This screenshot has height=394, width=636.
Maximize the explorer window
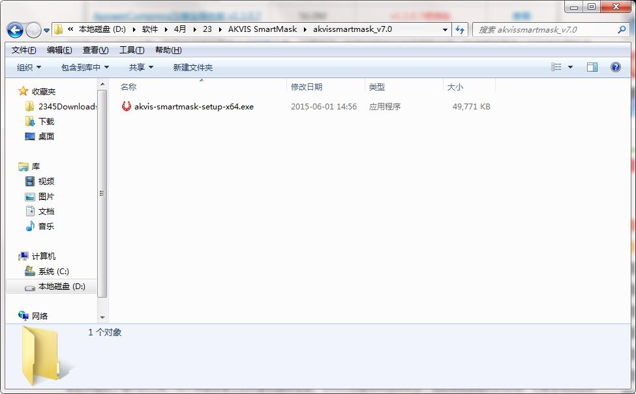tap(592, 7)
